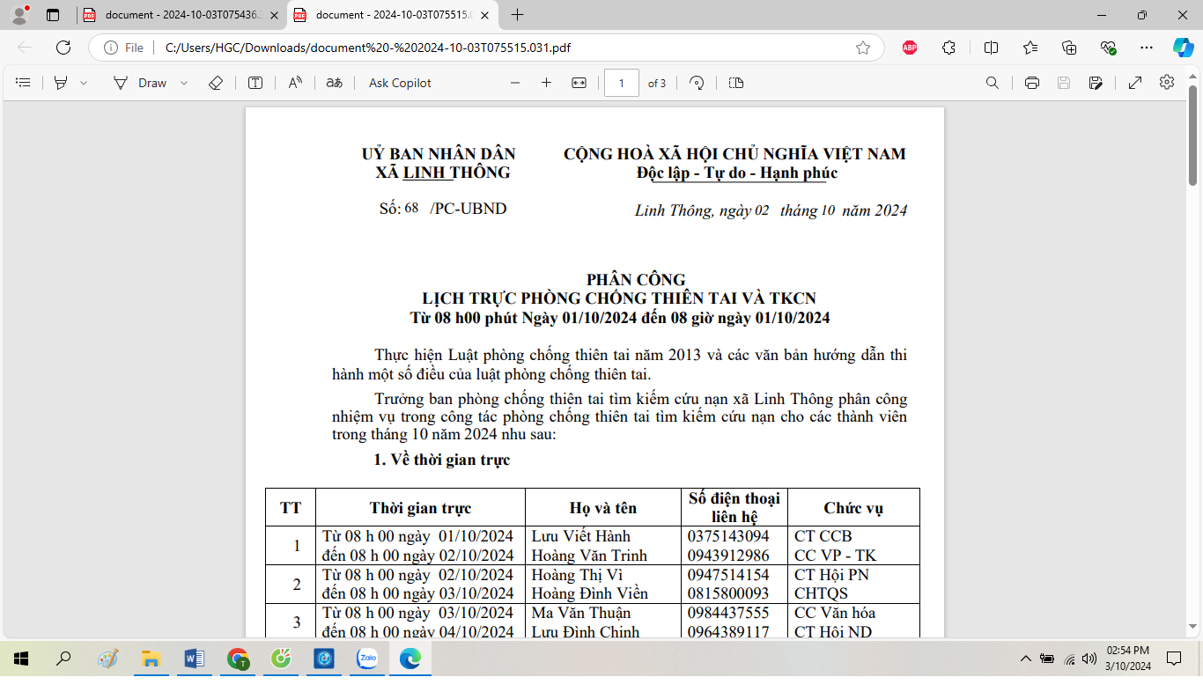Screen dimensions: 1203x692
Task: Enter PDF full screen mode
Action: [x=1135, y=83]
